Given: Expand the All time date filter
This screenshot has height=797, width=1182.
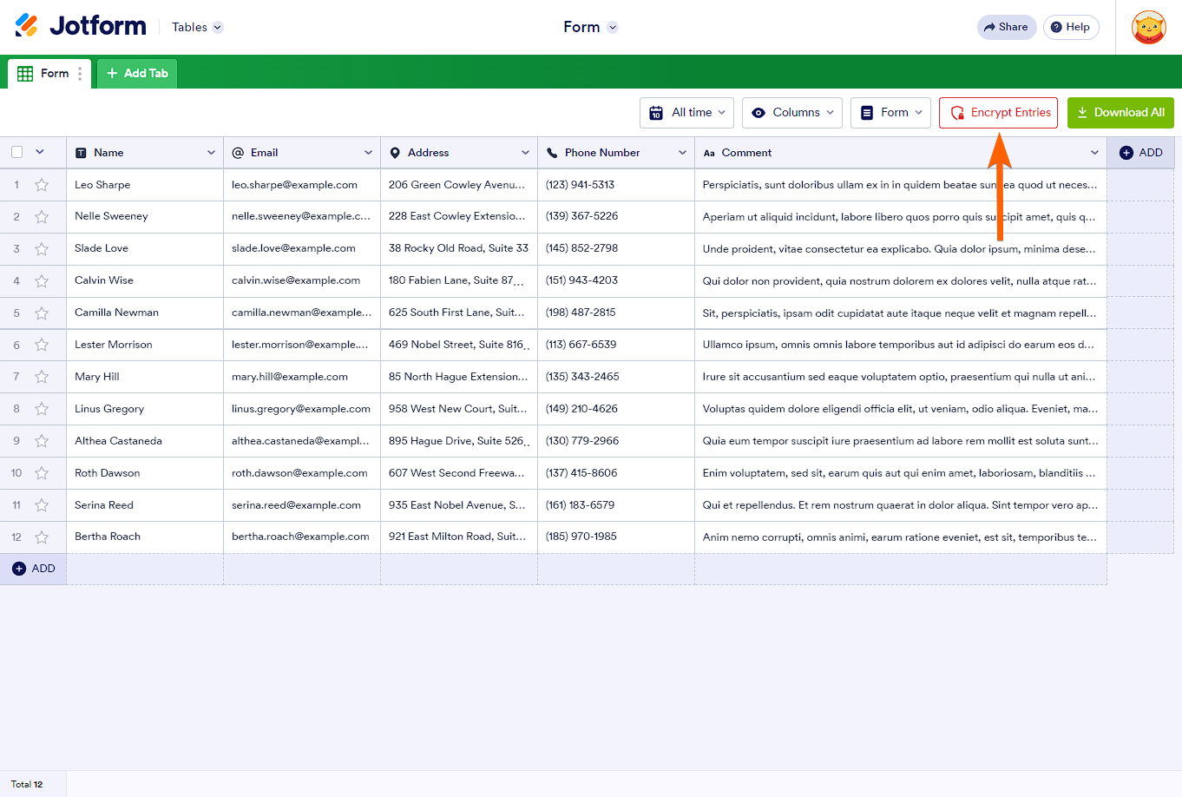Looking at the screenshot, I should point(687,113).
